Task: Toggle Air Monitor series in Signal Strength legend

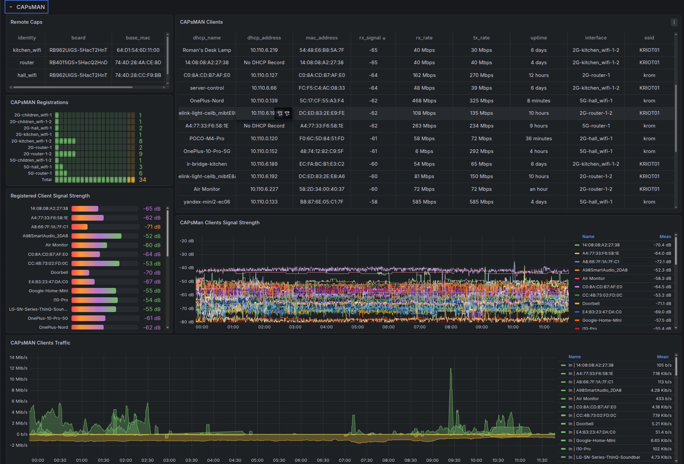Action: pos(594,279)
